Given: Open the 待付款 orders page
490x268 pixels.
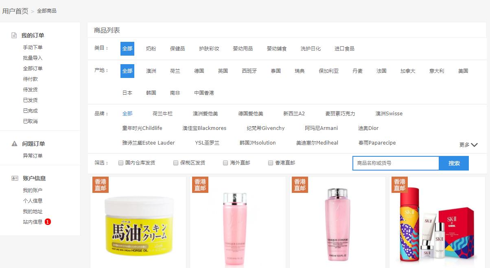Looking at the screenshot, I should coord(30,79).
